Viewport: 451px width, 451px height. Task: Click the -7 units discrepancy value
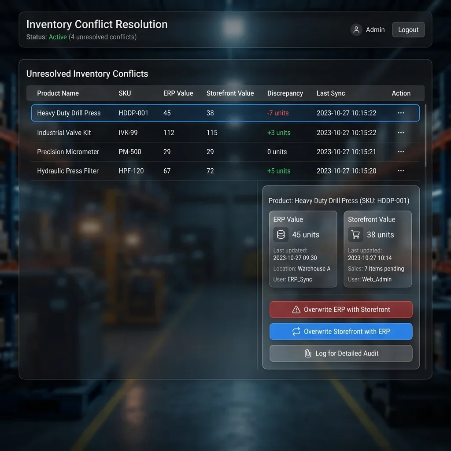click(x=278, y=113)
